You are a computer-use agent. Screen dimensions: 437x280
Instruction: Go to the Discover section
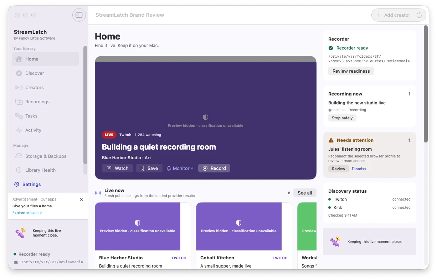pos(45,73)
